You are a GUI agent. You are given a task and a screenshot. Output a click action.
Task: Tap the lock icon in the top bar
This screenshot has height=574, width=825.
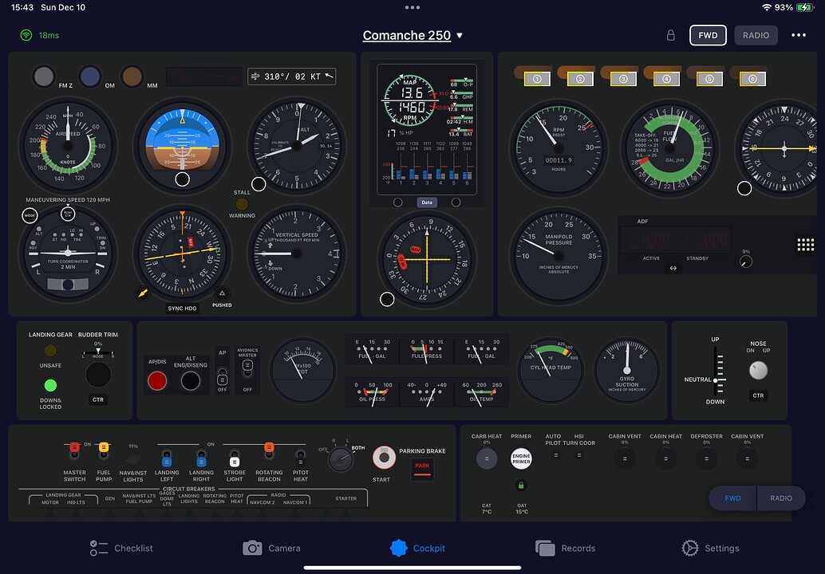point(670,35)
